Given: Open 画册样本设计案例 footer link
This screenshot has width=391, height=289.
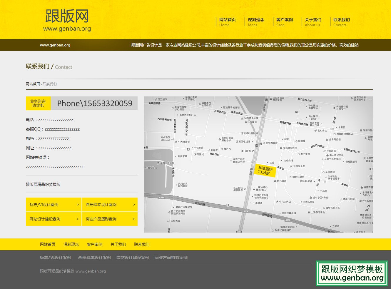Looking at the screenshot, I should click(x=95, y=257).
